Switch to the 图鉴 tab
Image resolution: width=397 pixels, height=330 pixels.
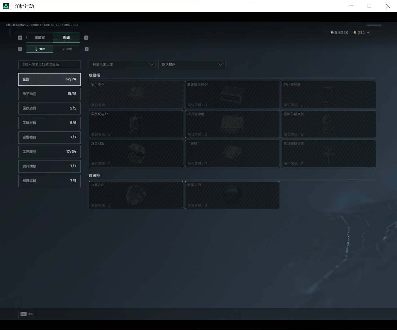67,38
